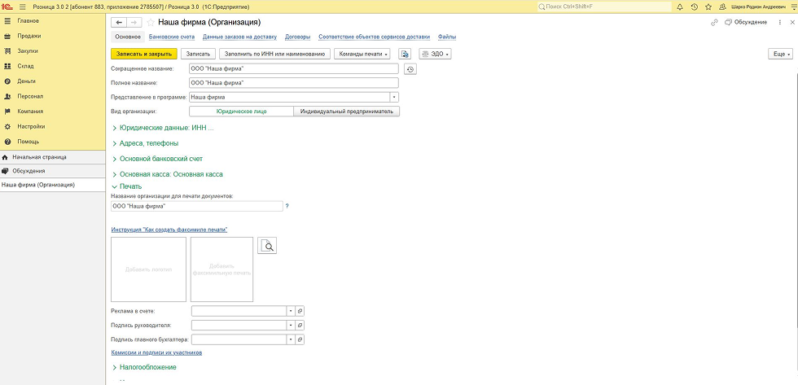Screen dimensions: 798x385
Task: Click the back navigation arrow
Action: click(120, 22)
